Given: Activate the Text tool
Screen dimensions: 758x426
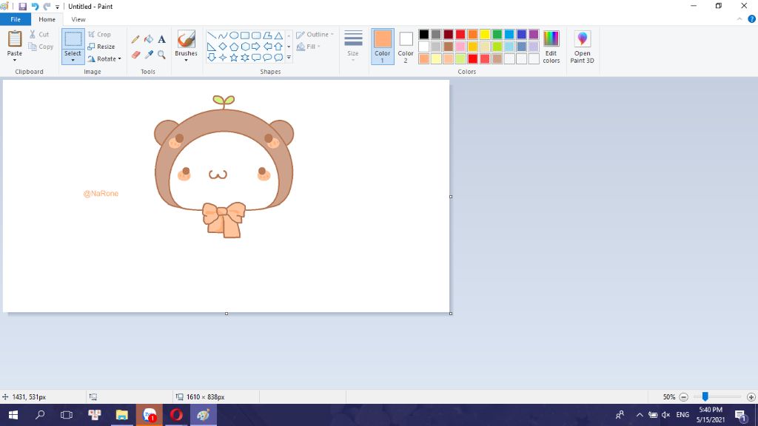Looking at the screenshot, I should click(161, 40).
